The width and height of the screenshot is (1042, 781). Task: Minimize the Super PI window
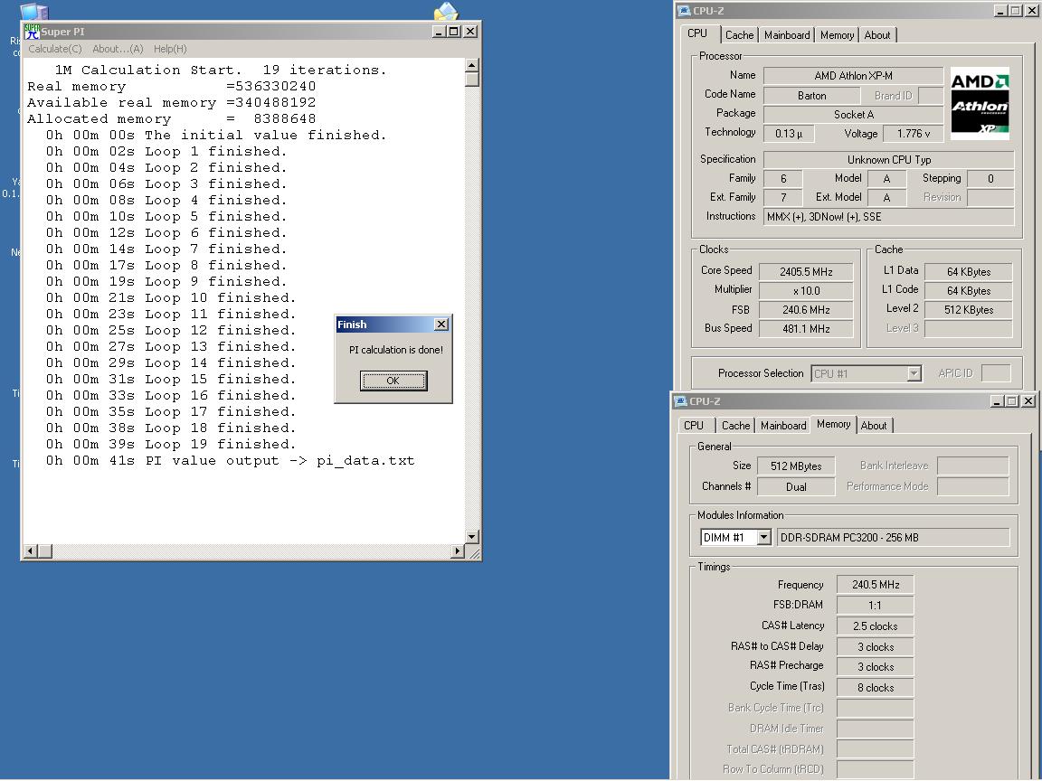click(439, 32)
